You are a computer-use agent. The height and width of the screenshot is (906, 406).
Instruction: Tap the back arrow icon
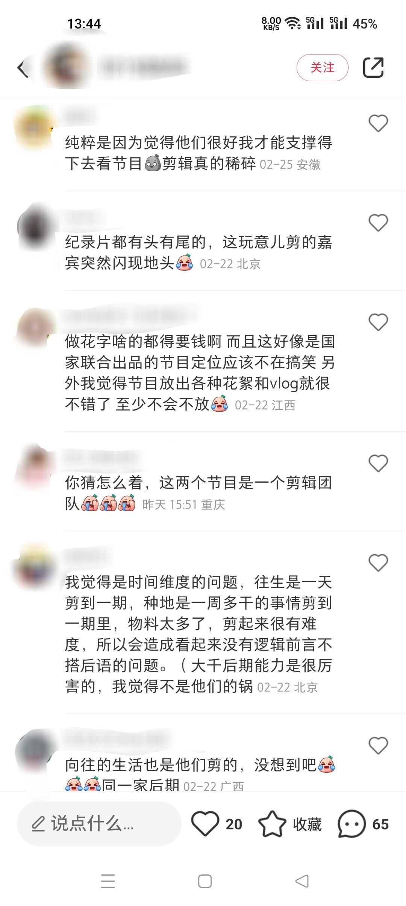tap(23, 68)
